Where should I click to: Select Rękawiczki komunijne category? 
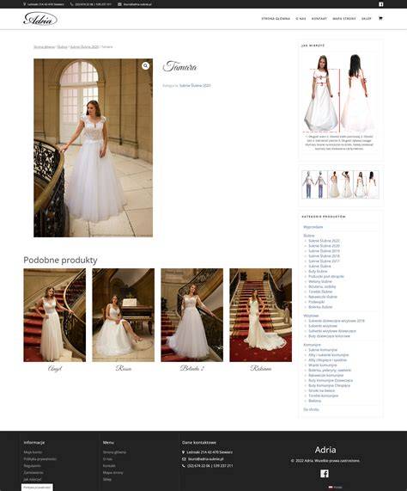[x=325, y=375]
